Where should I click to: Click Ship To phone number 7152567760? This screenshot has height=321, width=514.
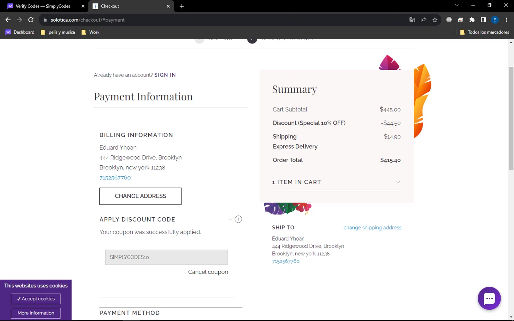[x=286, y=261]
